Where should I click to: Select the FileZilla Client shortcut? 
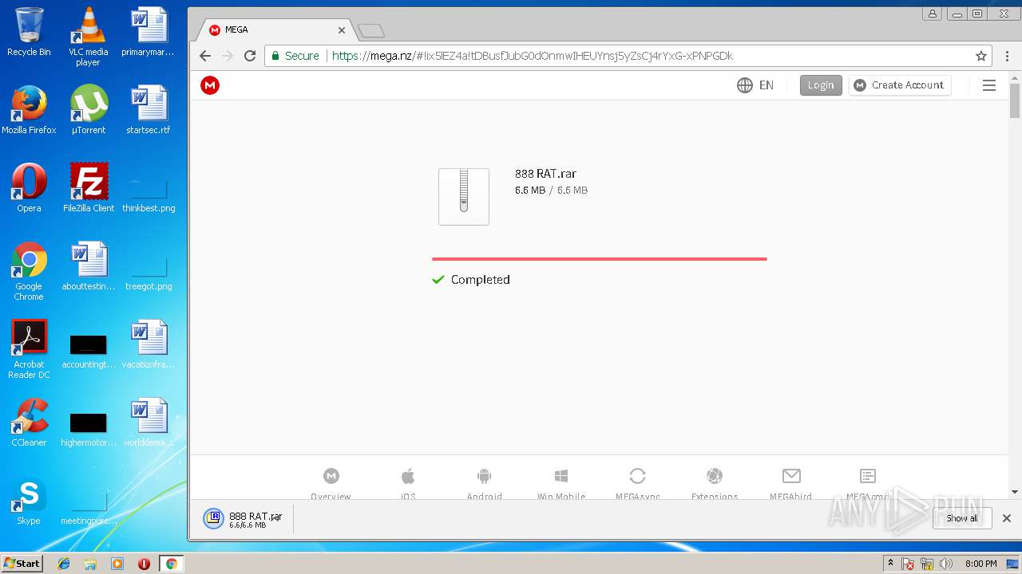tap(89, 187)
